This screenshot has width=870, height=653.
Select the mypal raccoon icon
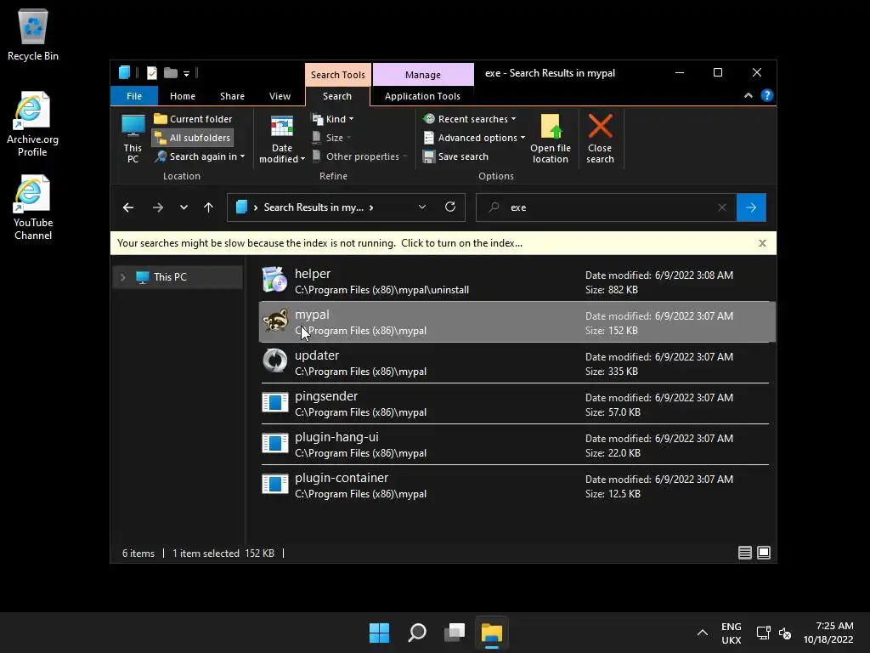274,321
